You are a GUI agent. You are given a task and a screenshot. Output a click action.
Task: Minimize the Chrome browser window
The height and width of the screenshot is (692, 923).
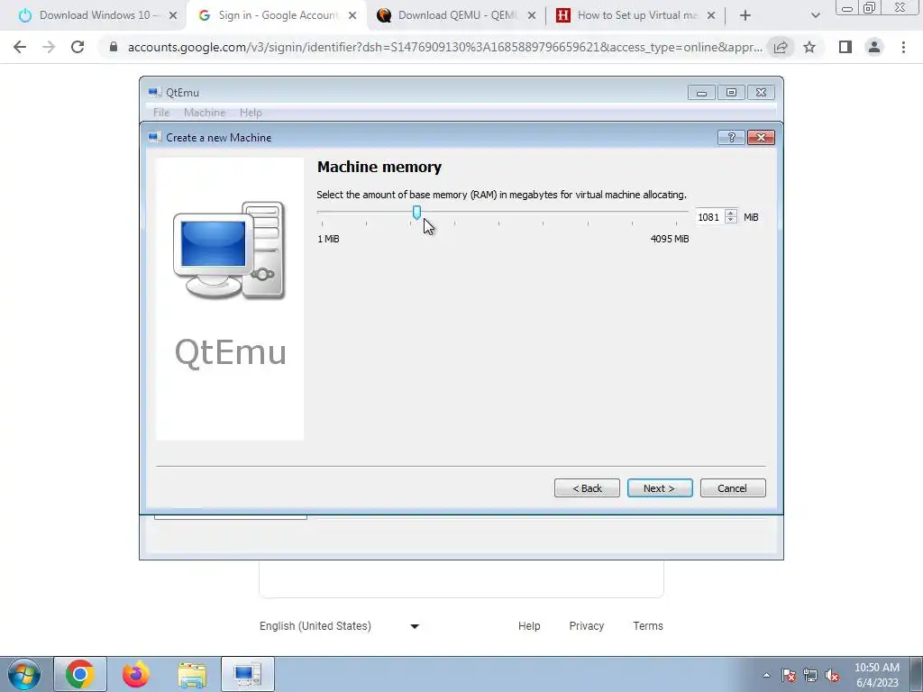tap(847, 7)
